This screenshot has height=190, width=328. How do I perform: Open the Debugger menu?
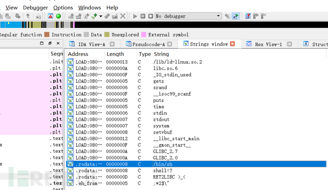tap(35, 8)
